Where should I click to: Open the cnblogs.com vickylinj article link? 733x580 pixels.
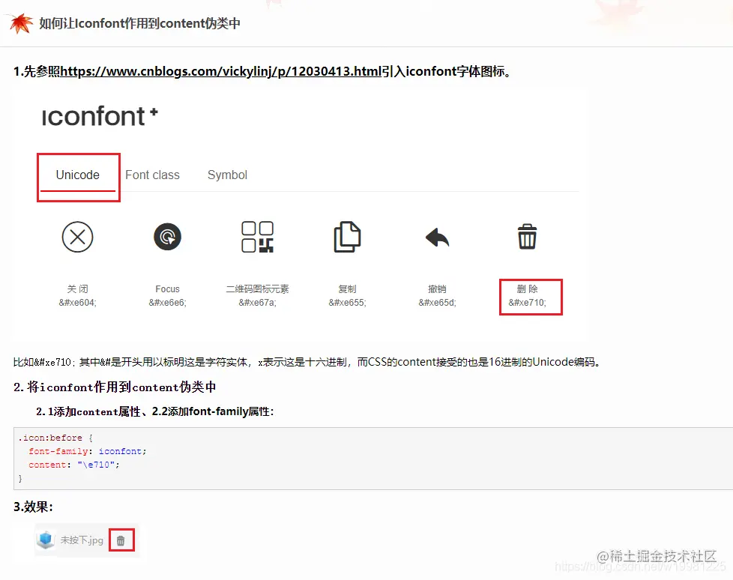coord(220,71)
